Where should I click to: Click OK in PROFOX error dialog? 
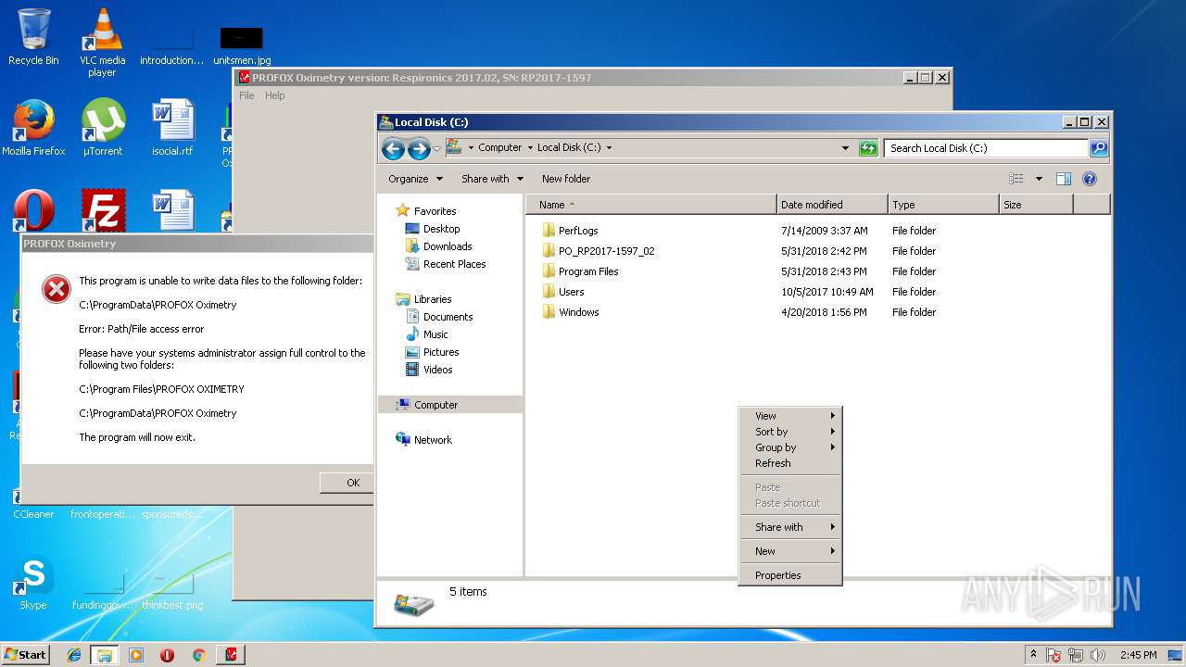[353, 483]
